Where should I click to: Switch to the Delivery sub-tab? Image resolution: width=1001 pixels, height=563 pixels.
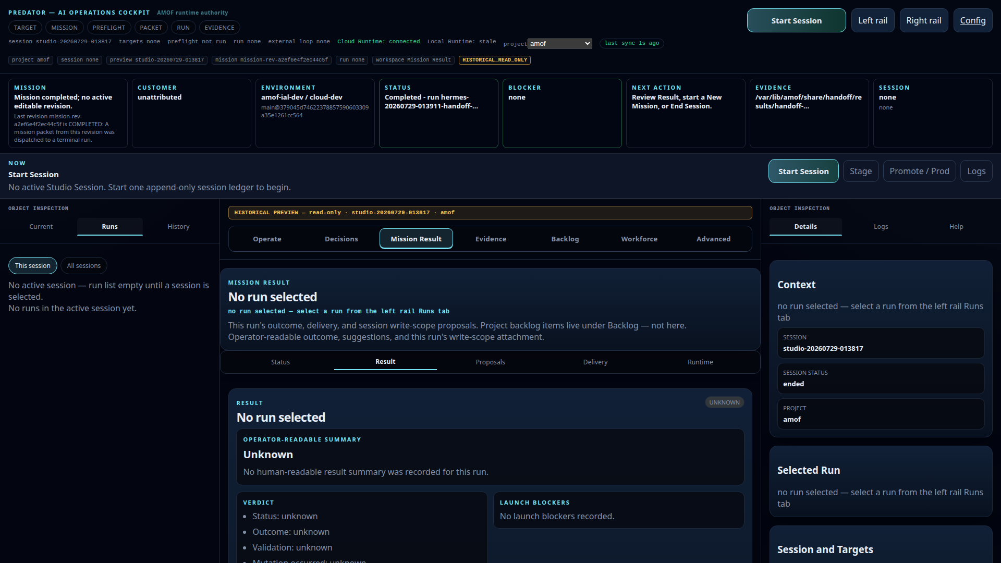coord(595,362)
